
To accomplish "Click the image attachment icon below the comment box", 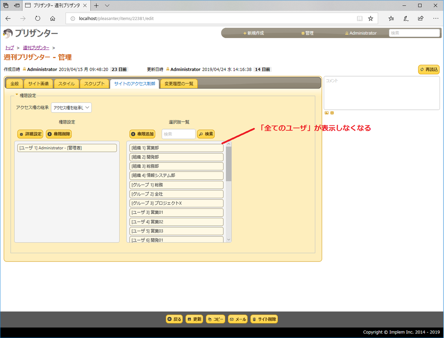I will 326,113.
